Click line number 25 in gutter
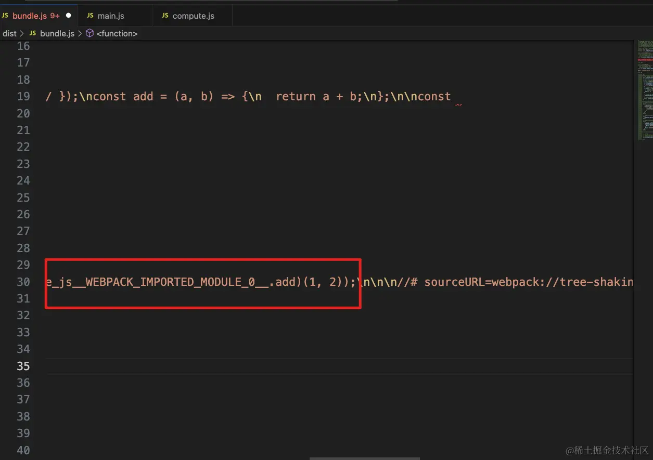Screen dimensions: 653x460 pyautogui.click(x=23, y=198)
